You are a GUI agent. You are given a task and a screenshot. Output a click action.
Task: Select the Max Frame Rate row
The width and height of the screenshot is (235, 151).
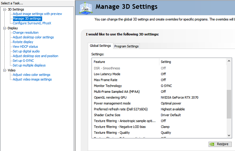pyautogui.click(x=105, y=80)
